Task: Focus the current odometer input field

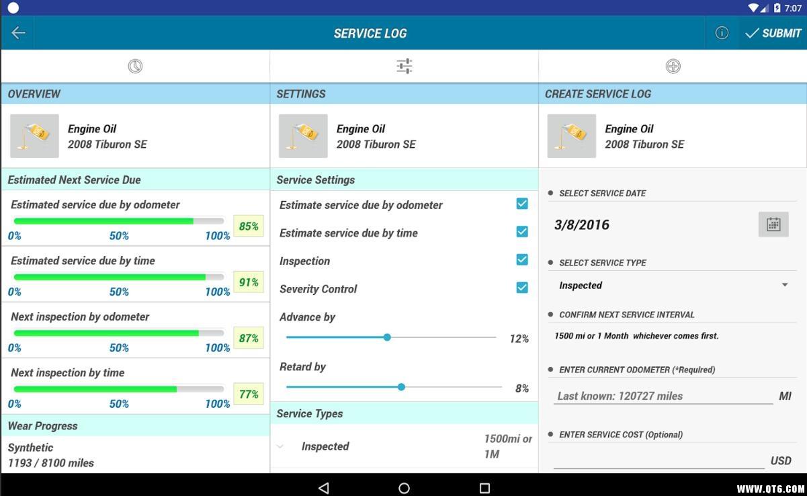Action: (663, 396)
